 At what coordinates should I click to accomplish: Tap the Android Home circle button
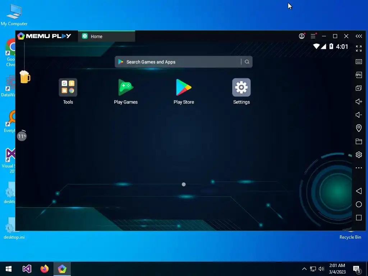pos(359,204)
